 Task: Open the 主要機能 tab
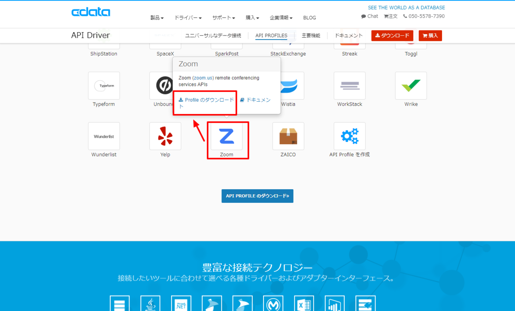[311, 36]
